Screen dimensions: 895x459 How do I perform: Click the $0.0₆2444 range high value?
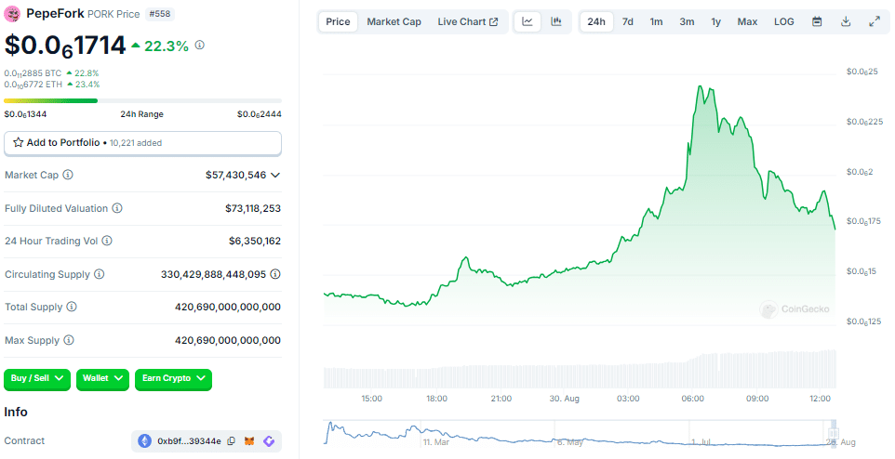[260, 114]
